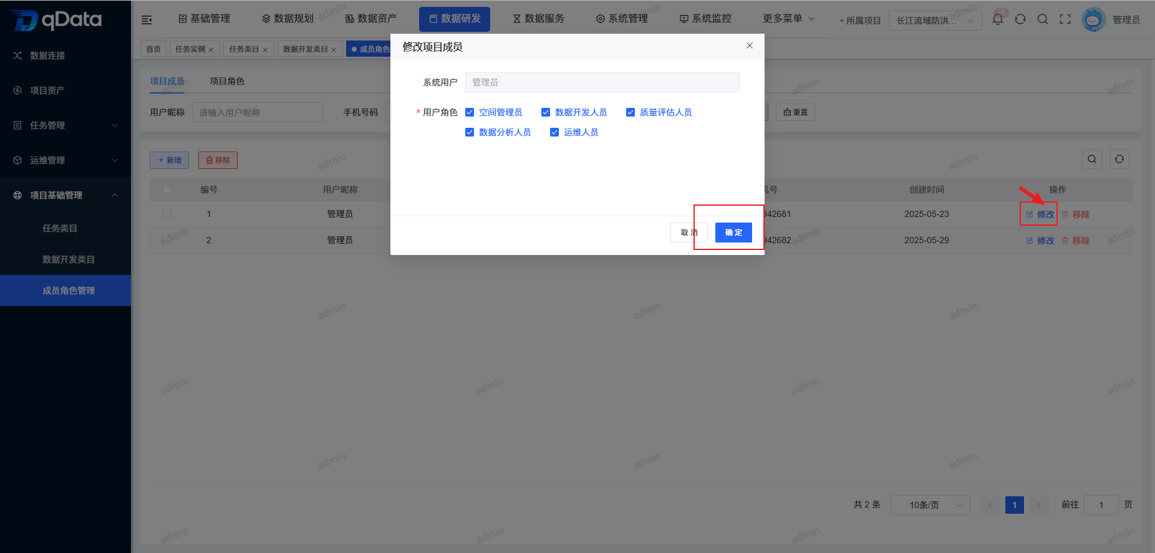Click the refresh icon in top bar
This screenshot has width=1155, height=553.
(x=1020, y=19)
